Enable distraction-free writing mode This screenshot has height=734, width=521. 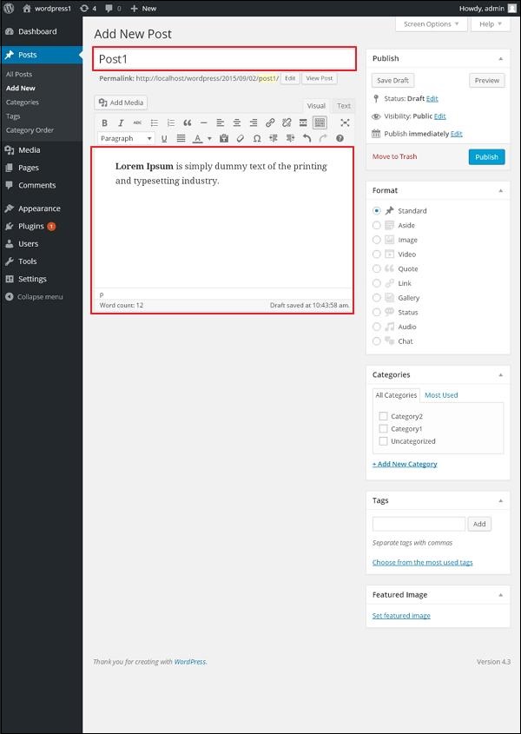tap(344, 122)
